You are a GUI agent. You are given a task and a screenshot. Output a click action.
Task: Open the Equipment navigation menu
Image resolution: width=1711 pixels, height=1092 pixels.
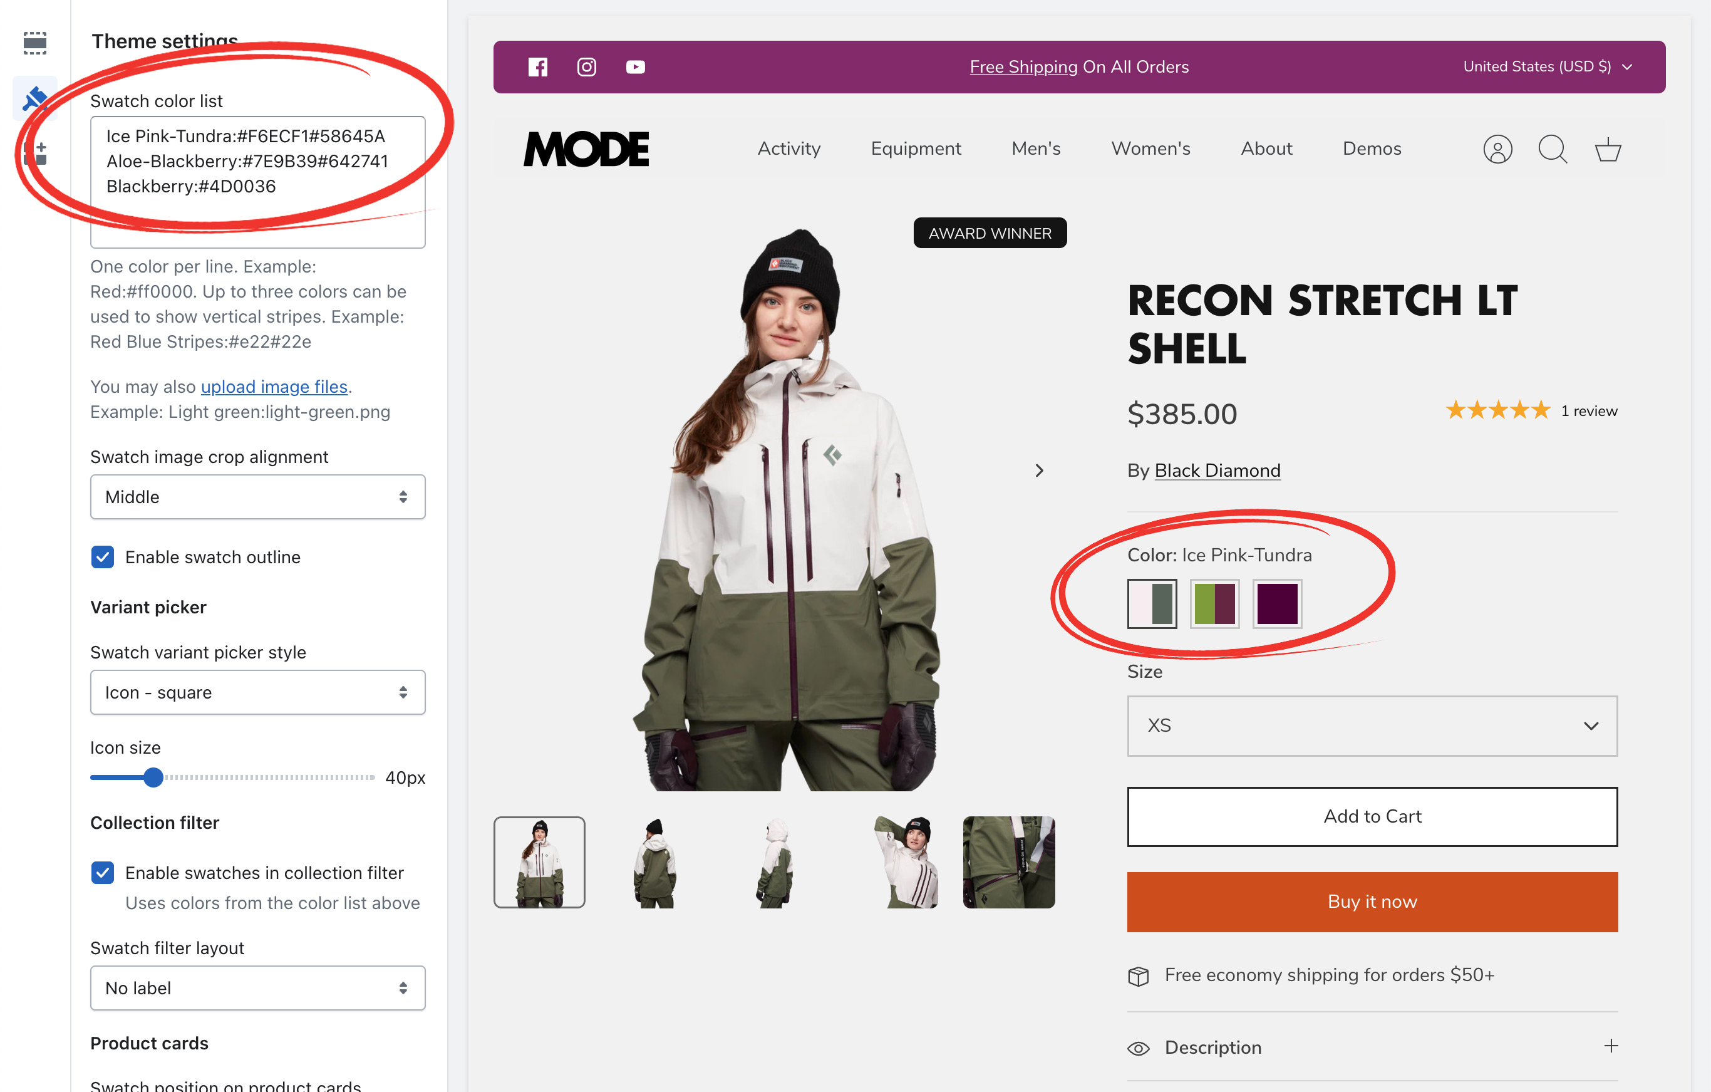click(x=915, y=148)
